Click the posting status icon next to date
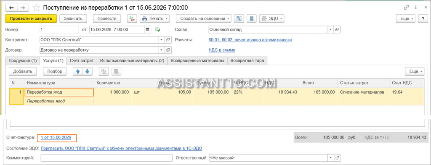Viewport: 431px width, 165px height. [157, 29]
